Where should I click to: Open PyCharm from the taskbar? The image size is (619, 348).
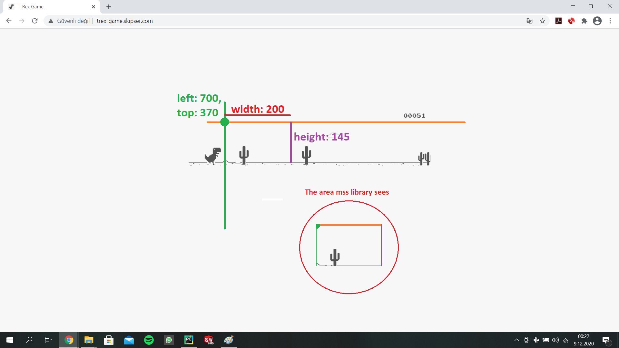189,340
